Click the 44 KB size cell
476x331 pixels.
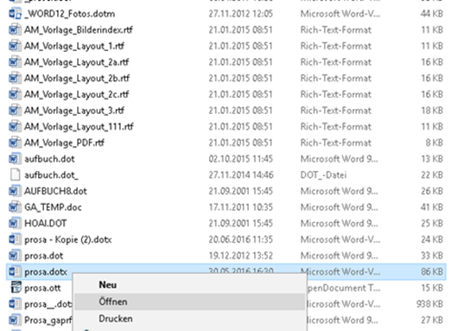tap(432, 14)
